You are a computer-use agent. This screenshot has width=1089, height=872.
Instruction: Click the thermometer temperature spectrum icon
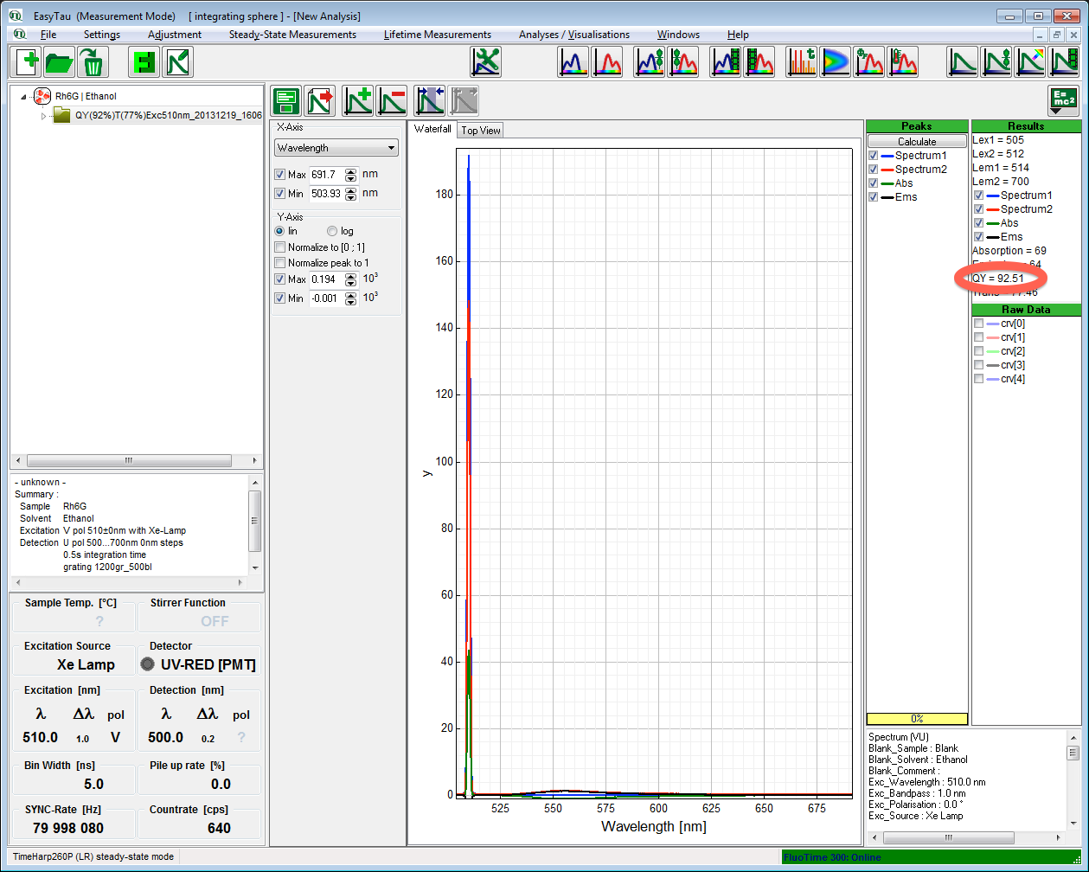(x=901, y=62)
